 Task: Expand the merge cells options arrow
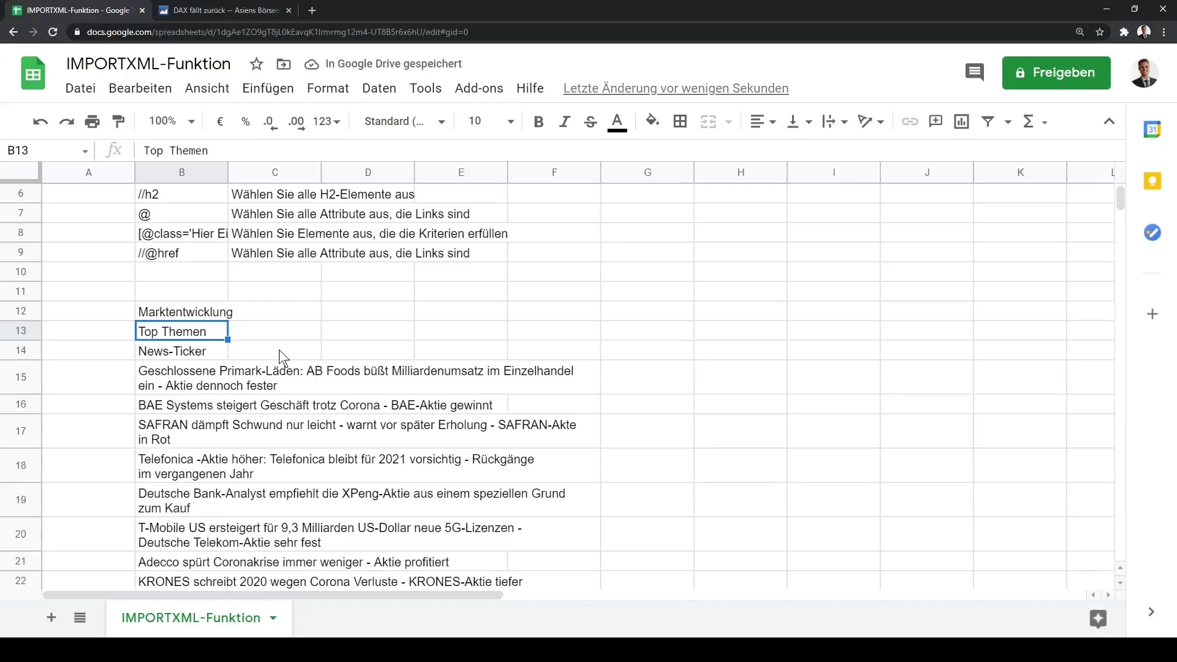729,122
